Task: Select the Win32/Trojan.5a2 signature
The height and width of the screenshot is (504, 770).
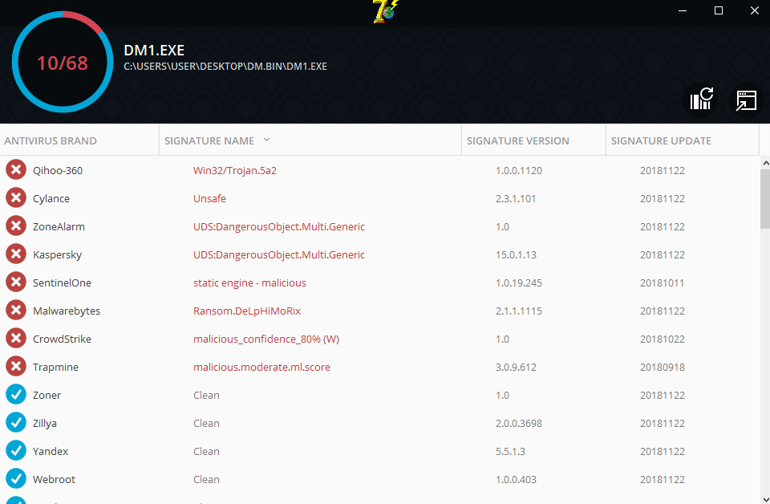Action: (x=235, y=170)
